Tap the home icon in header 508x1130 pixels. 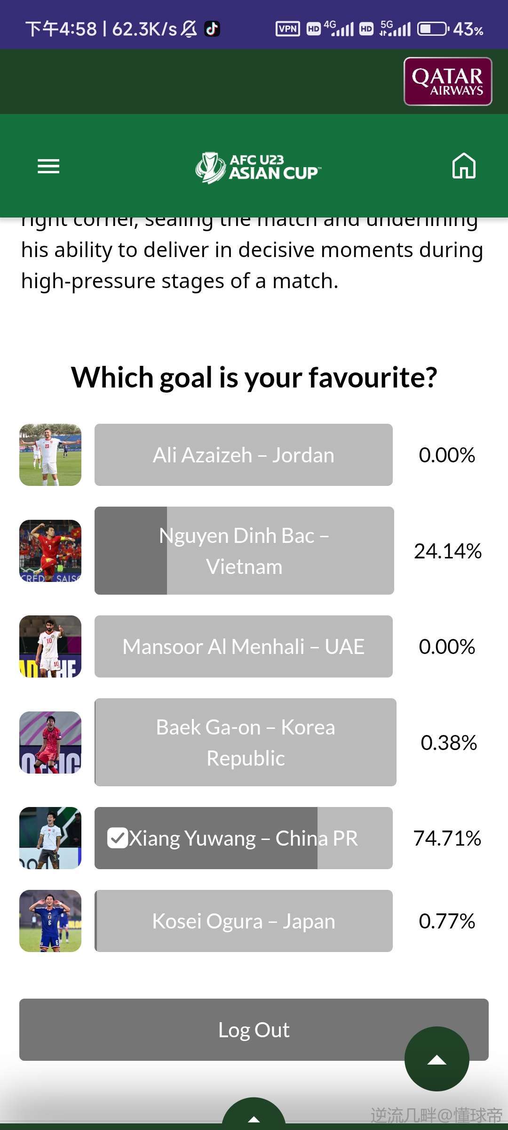tap(464, 166)
